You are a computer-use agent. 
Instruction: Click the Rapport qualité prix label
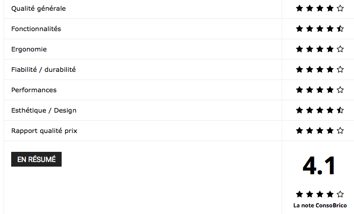click(x=44, y=131)
